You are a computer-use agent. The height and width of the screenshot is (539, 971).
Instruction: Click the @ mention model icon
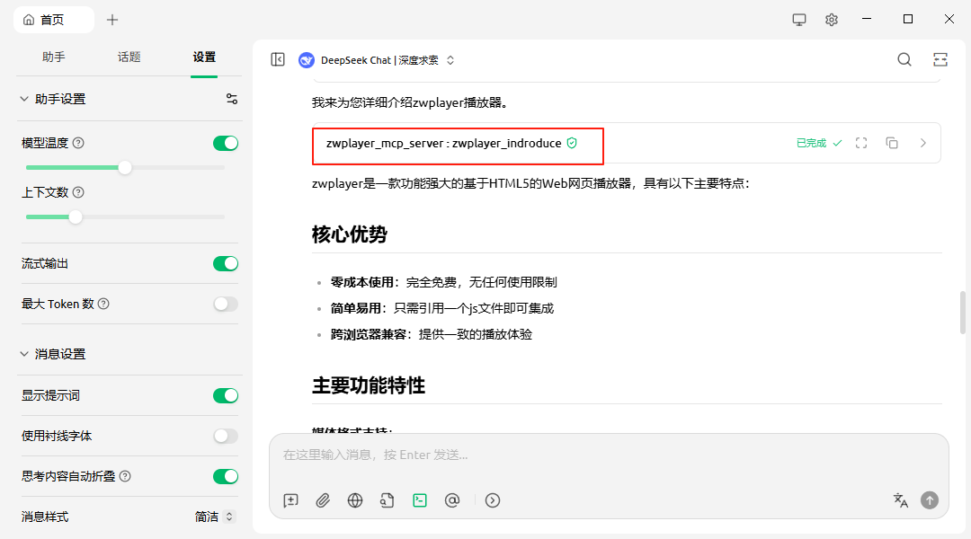coord(452,500)
